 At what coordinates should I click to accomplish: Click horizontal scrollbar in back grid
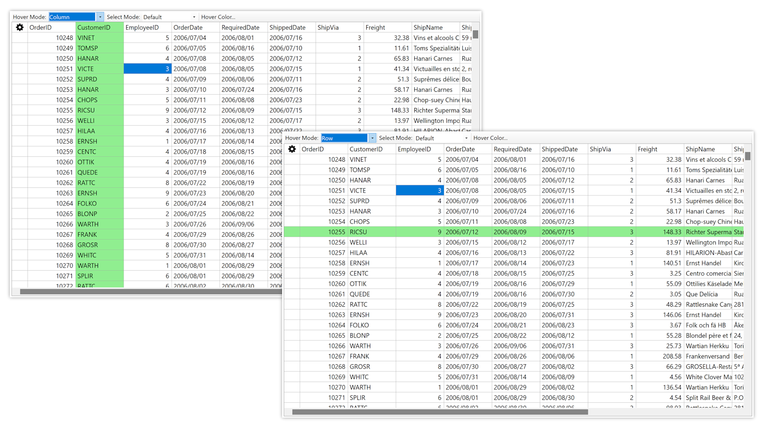[x=151, y=292]
